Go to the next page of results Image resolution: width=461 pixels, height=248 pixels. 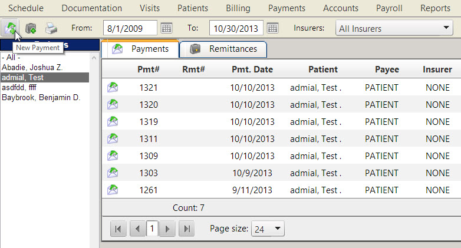(168, 229)
